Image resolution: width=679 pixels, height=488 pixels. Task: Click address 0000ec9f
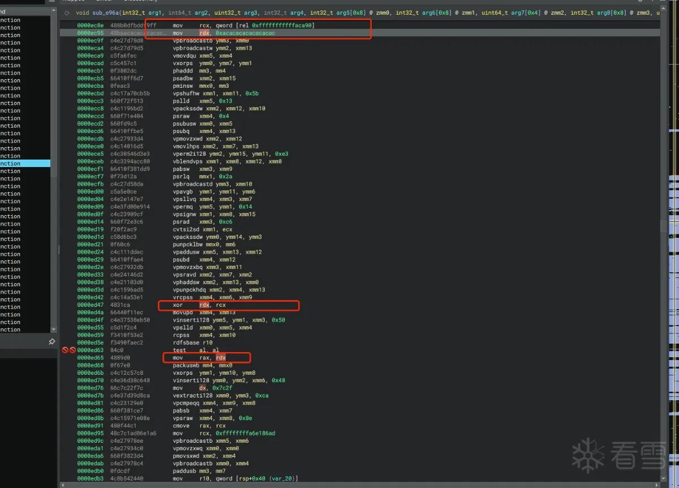pos(91,41)
